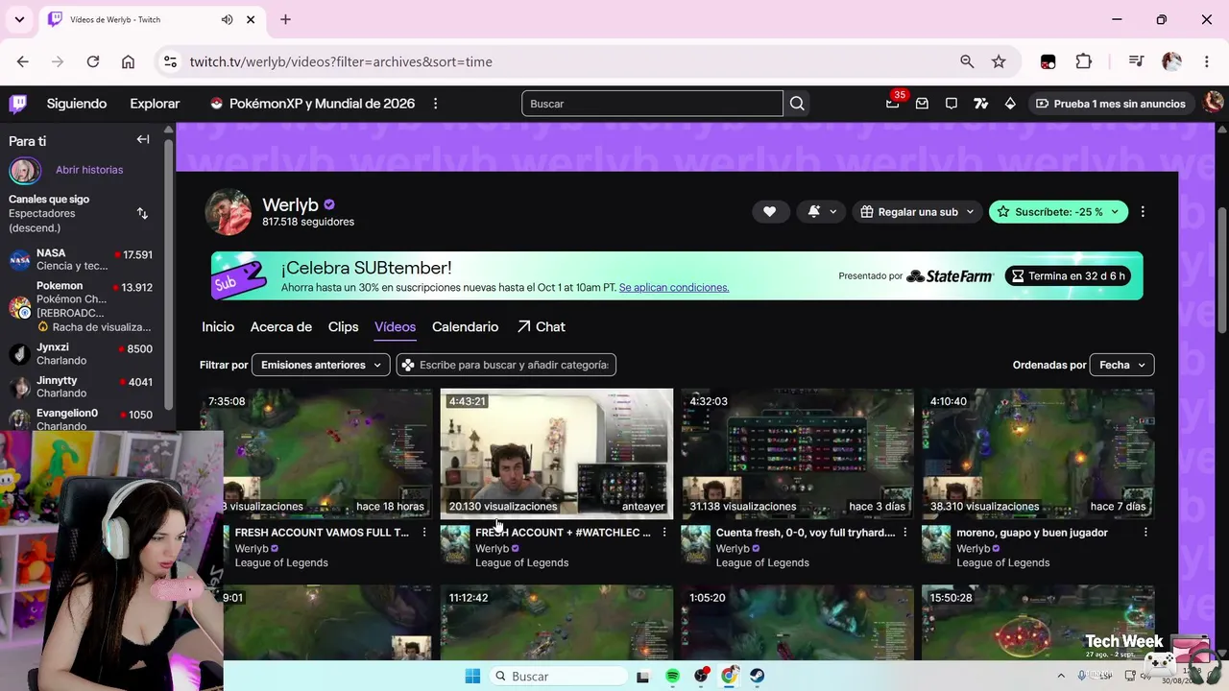1229x691 pixels.
Task: Open Twitch notifications inbox showing 35
Action: [893, 103]
